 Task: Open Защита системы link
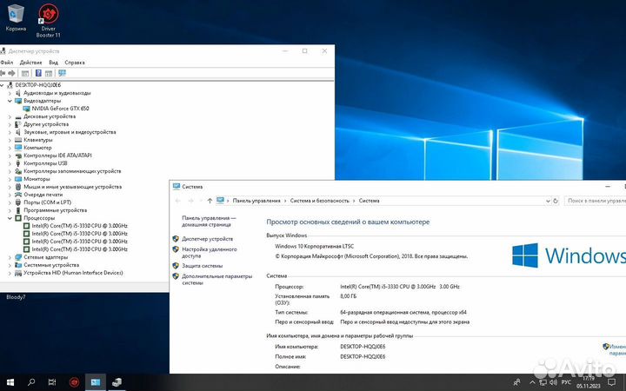tap(202, 266)
